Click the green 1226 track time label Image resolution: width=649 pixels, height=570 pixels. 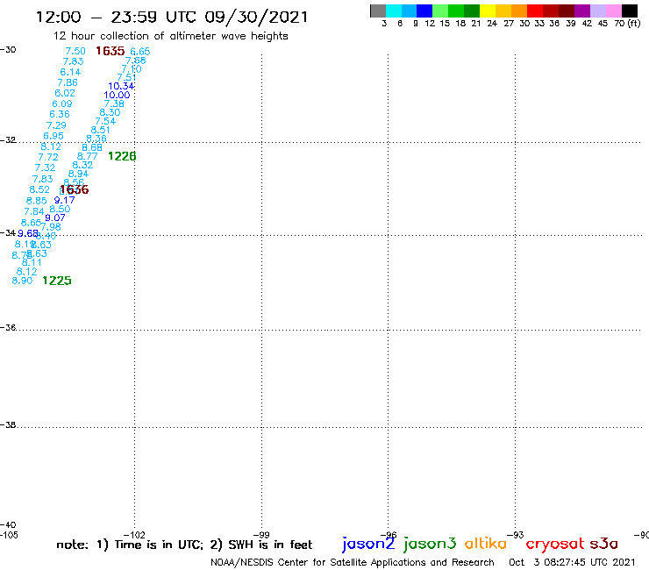pos(122,156)
